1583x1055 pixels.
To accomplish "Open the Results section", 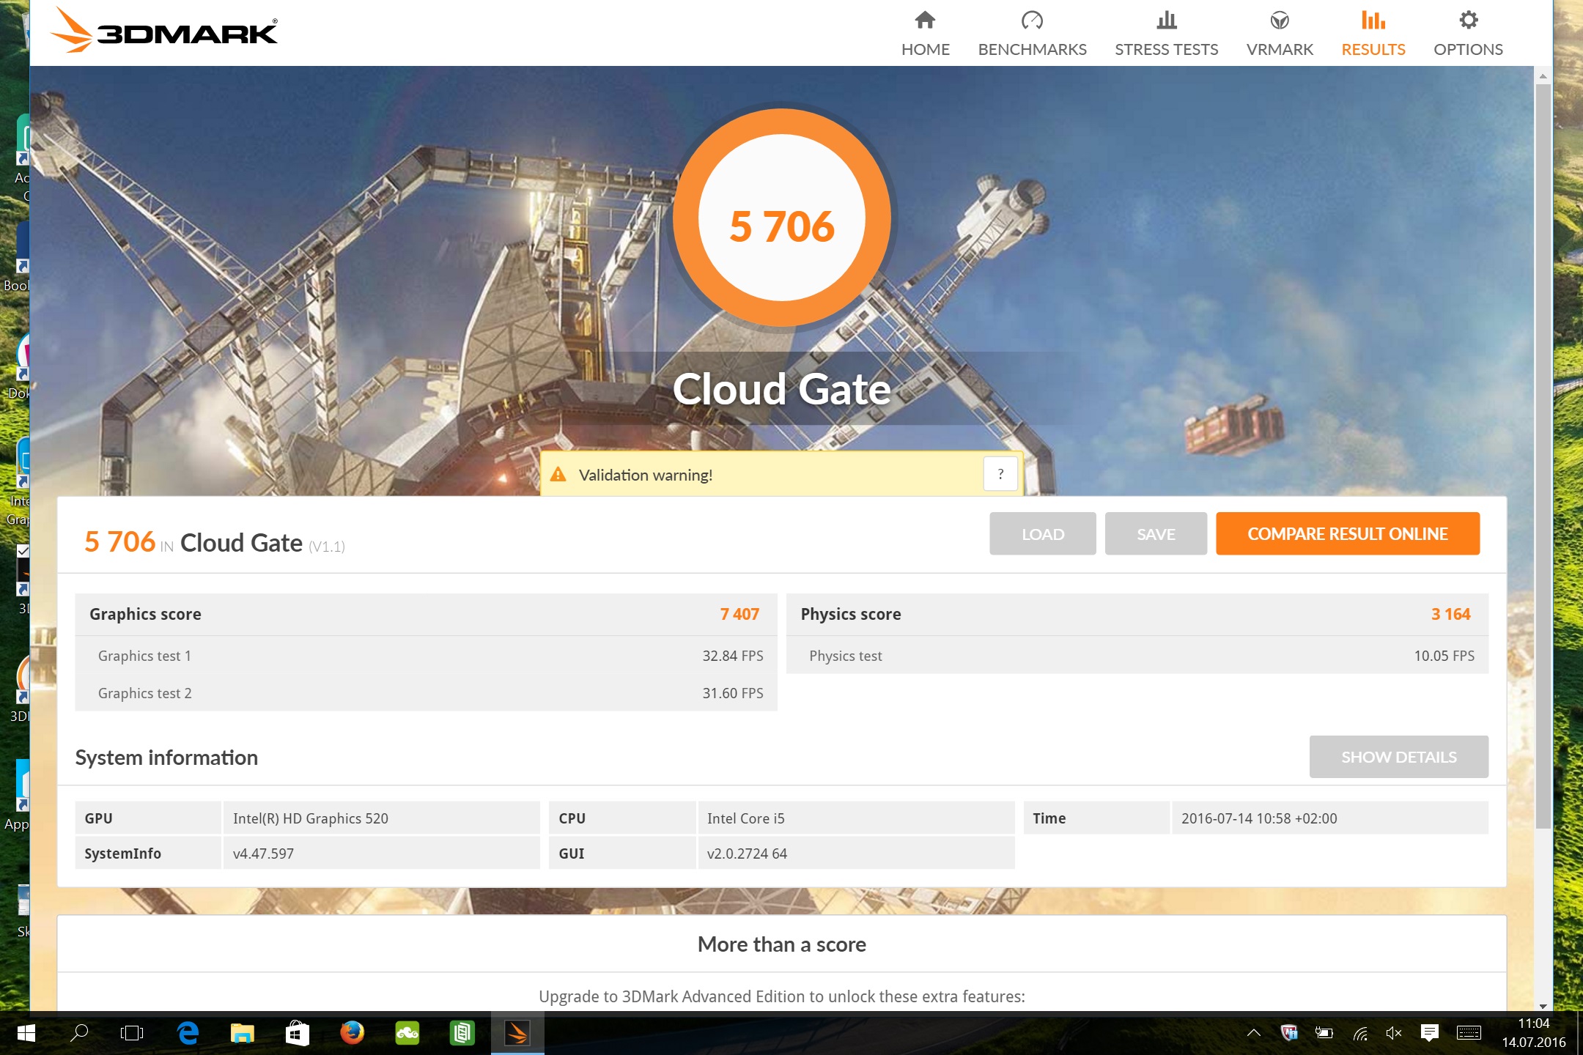I will pyautogui.click(x=1373, y=33).
